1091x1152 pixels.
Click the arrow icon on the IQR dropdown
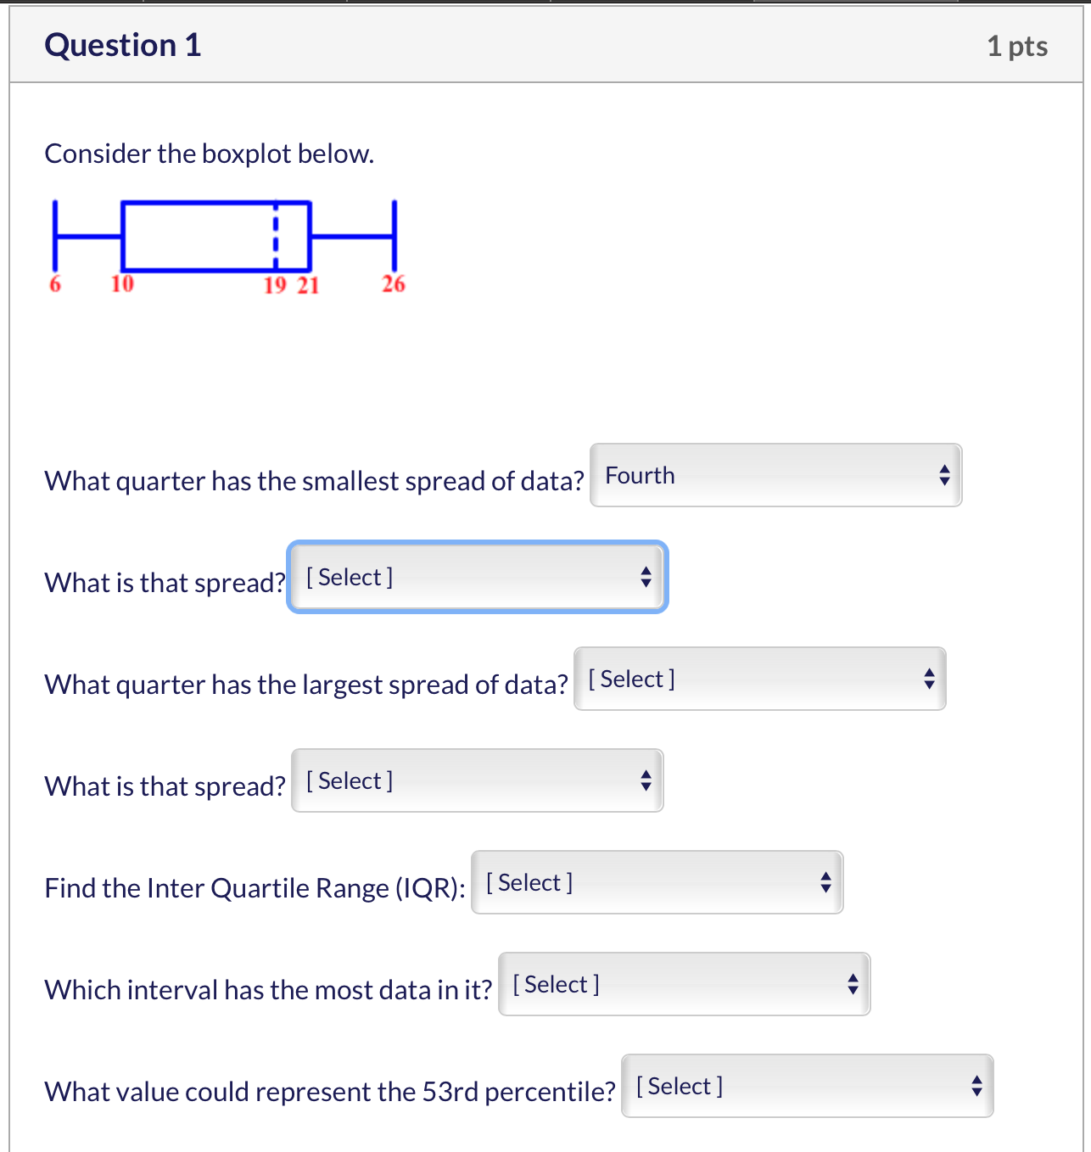point(825,882)
